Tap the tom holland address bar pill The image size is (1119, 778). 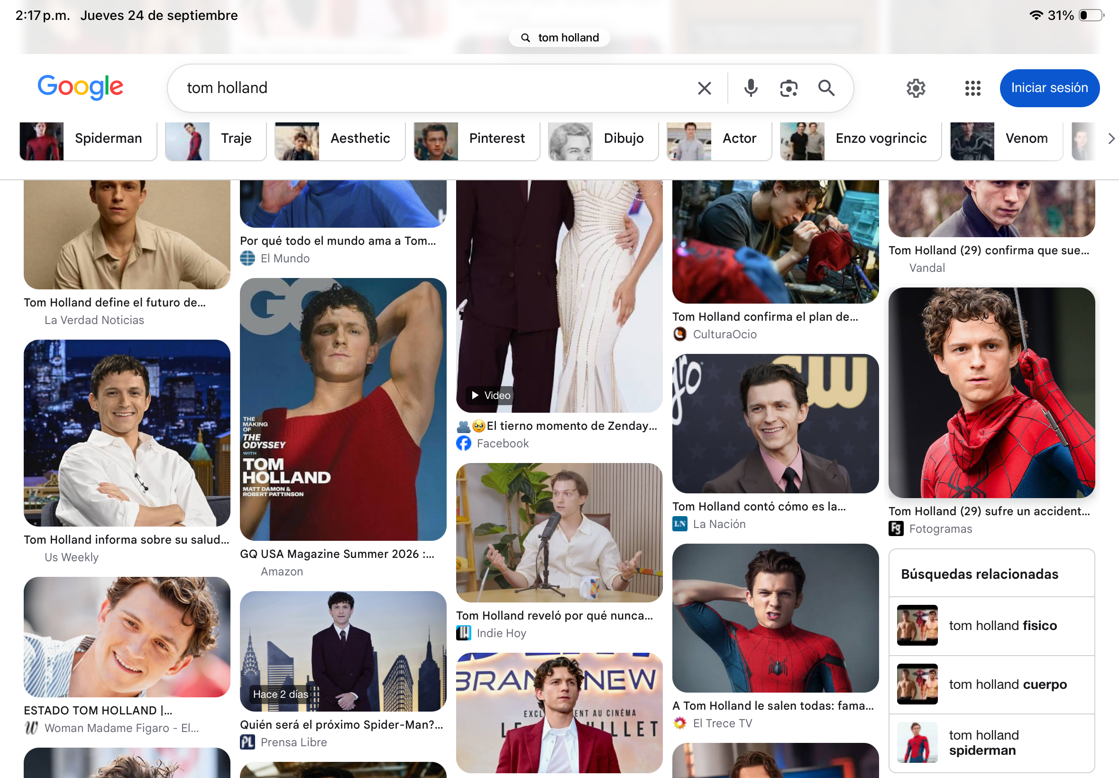click(x=559, y=37)
